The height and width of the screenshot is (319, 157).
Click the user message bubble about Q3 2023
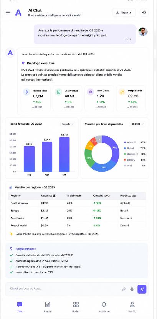coord(84,34)
